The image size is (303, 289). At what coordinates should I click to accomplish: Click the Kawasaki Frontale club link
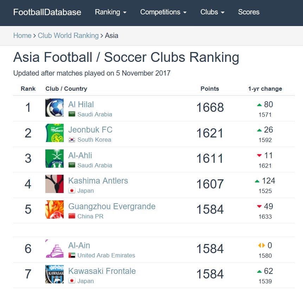point(102,271)
